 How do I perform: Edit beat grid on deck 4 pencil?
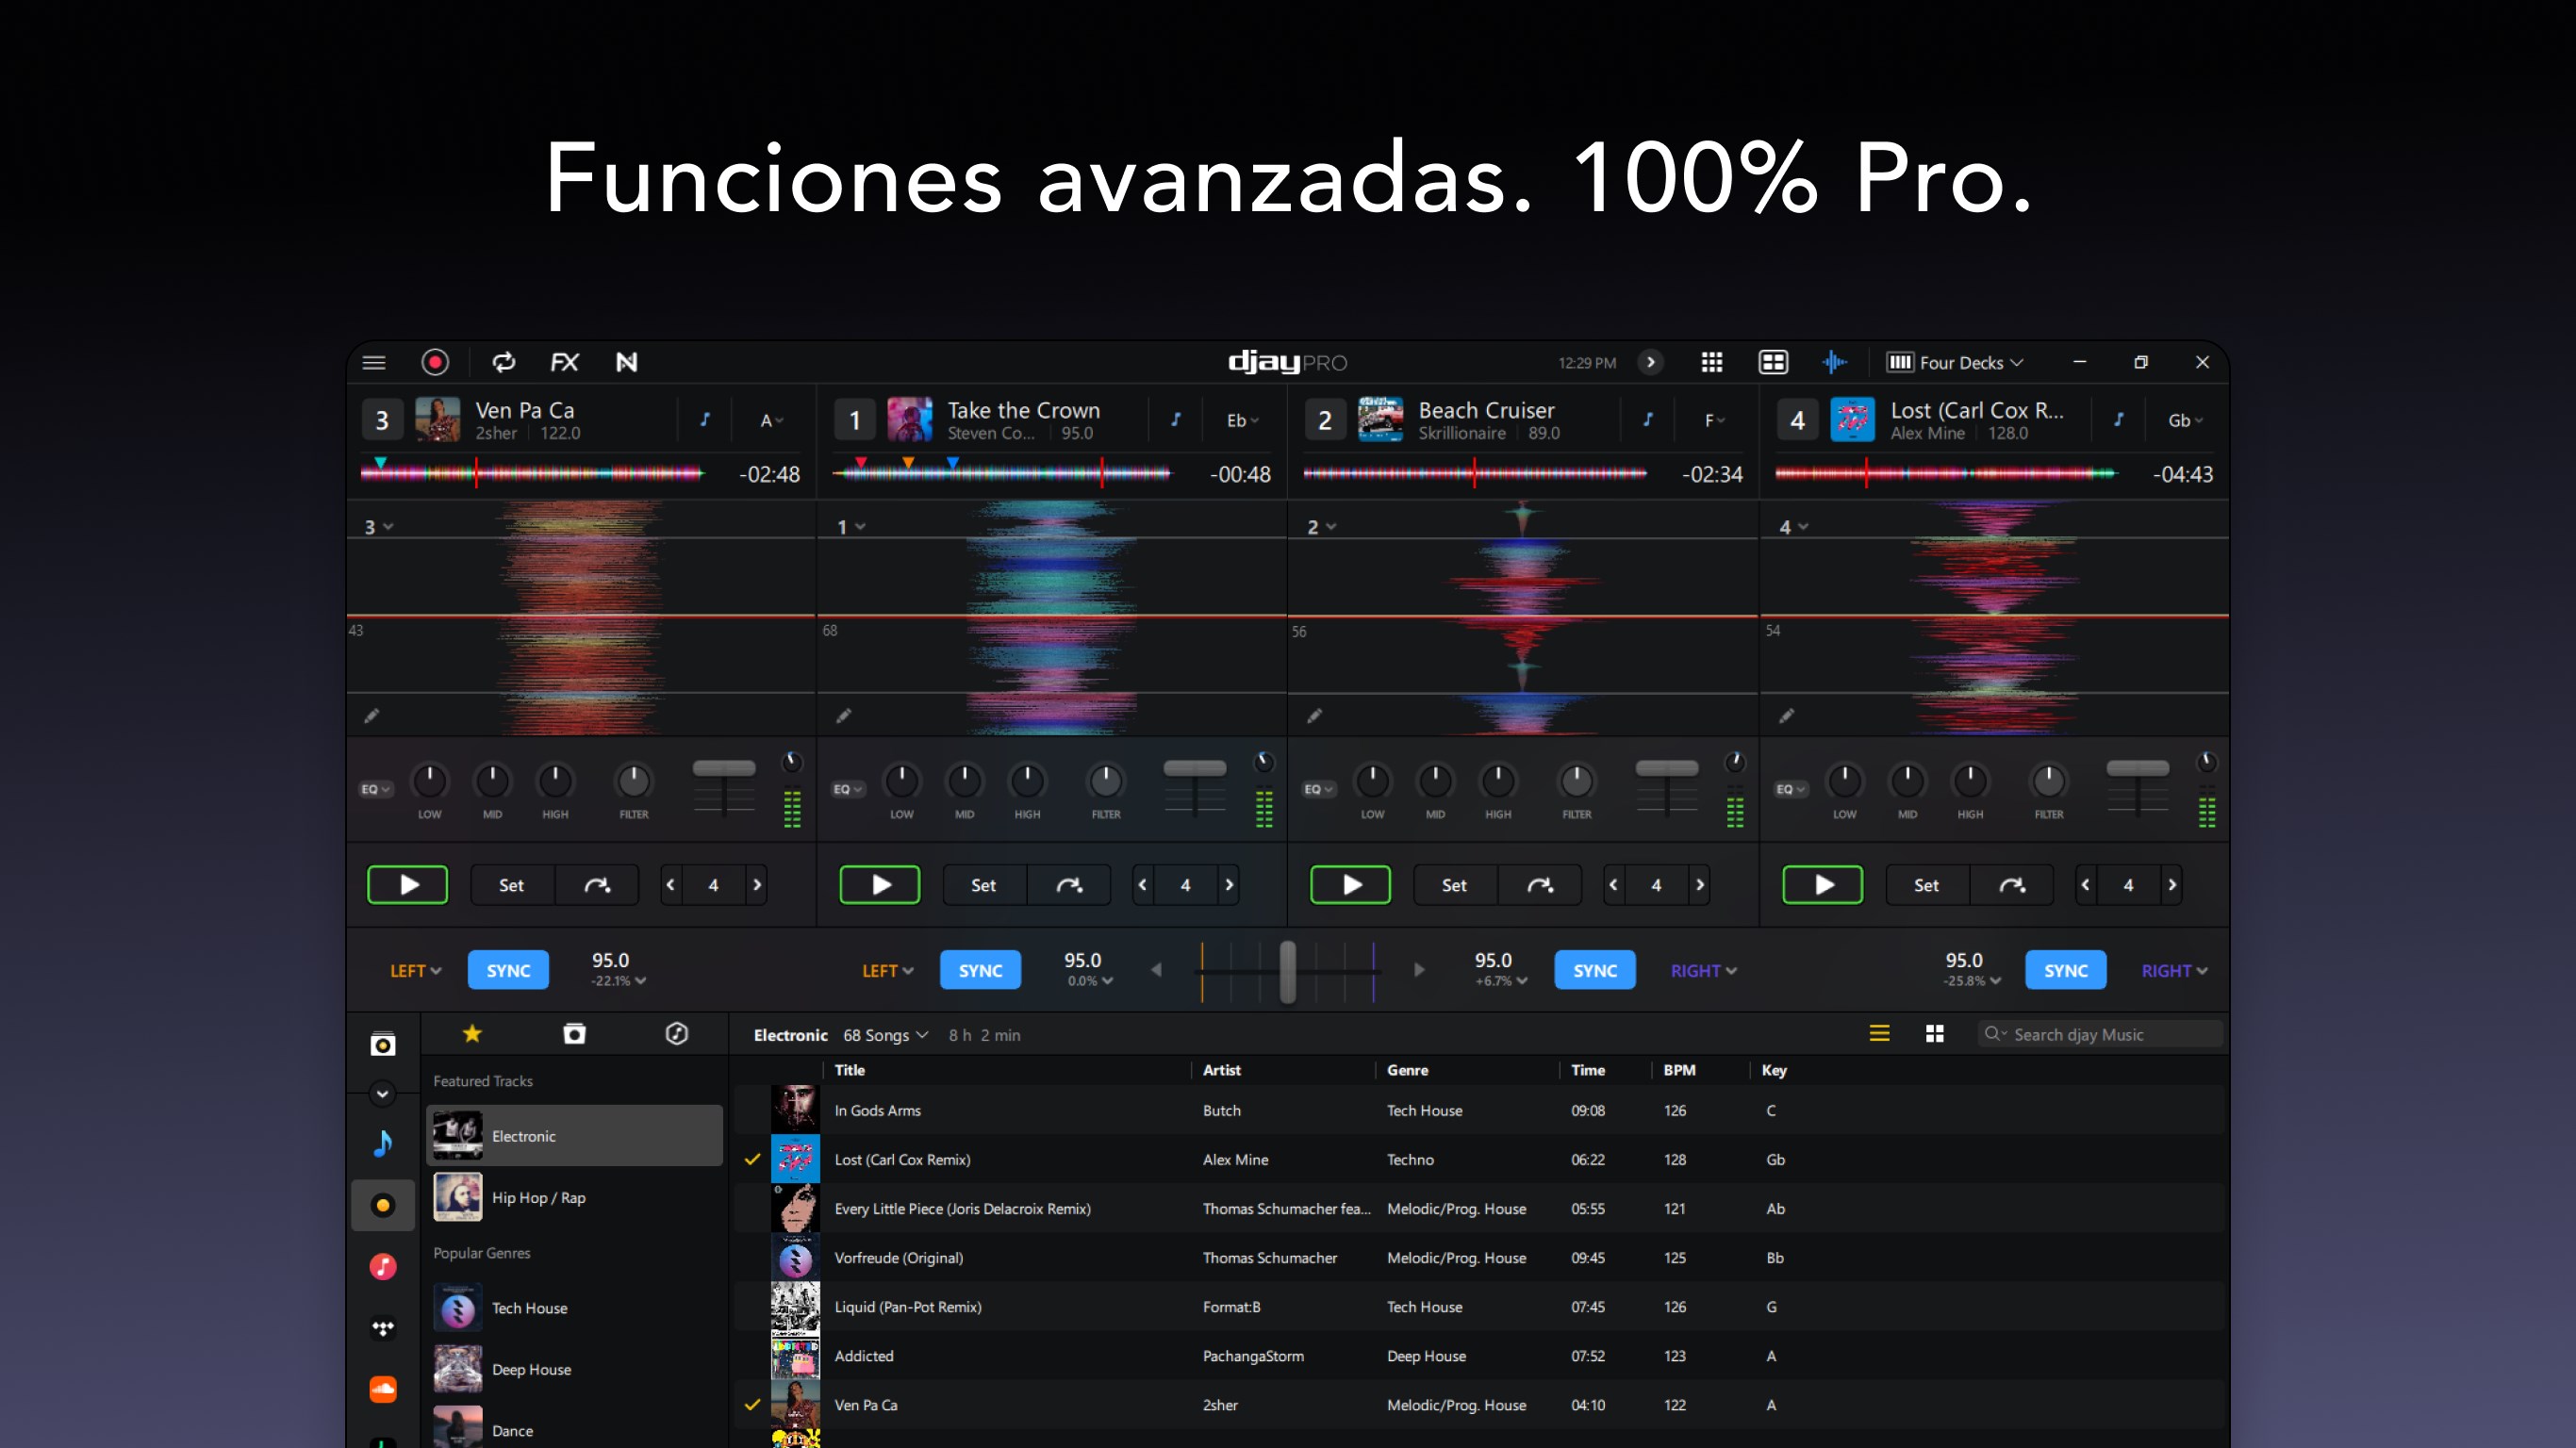[1787, 716]
